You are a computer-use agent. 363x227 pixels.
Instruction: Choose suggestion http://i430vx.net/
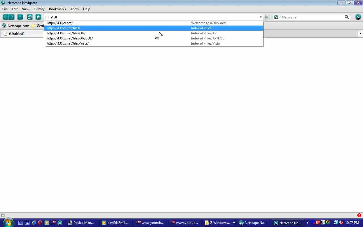coord(153,23)
